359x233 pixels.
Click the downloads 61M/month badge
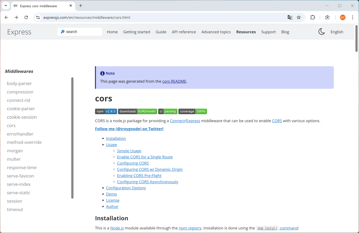(x=137, y=111)
